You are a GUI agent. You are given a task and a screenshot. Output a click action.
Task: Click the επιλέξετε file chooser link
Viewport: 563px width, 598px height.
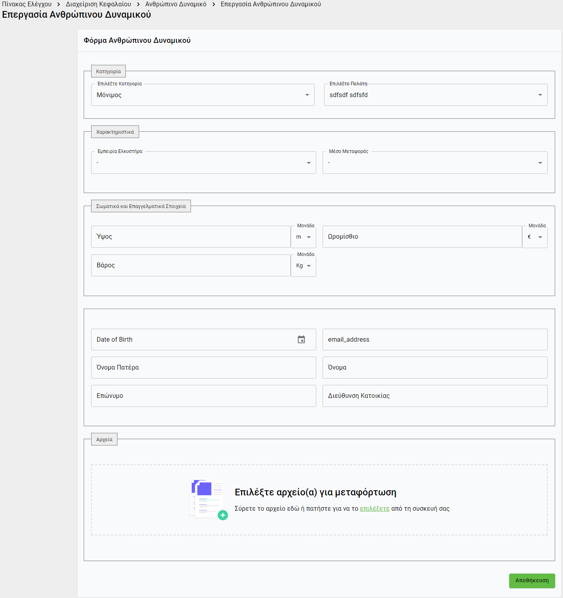click(374, 509)
